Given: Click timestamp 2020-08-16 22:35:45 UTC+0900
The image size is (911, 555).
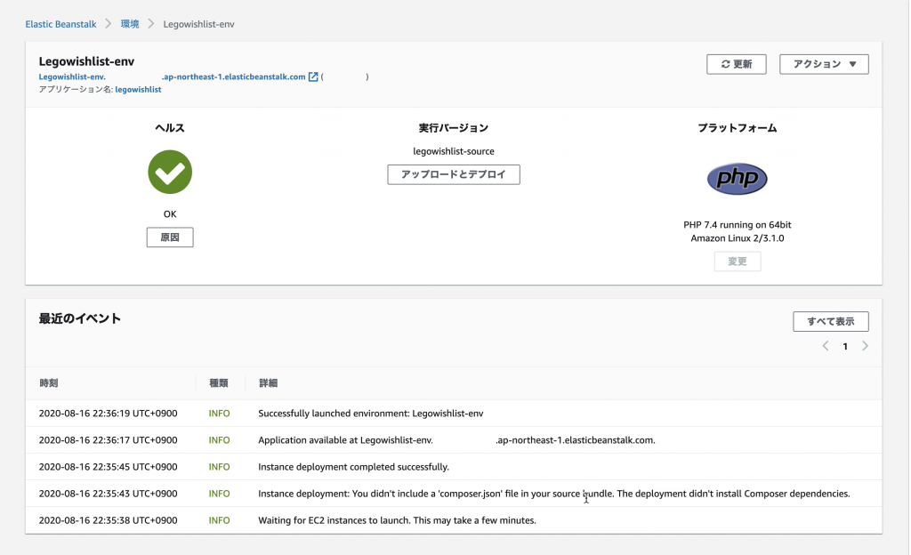Looking at the screenshot, I should tap(108, 467).
